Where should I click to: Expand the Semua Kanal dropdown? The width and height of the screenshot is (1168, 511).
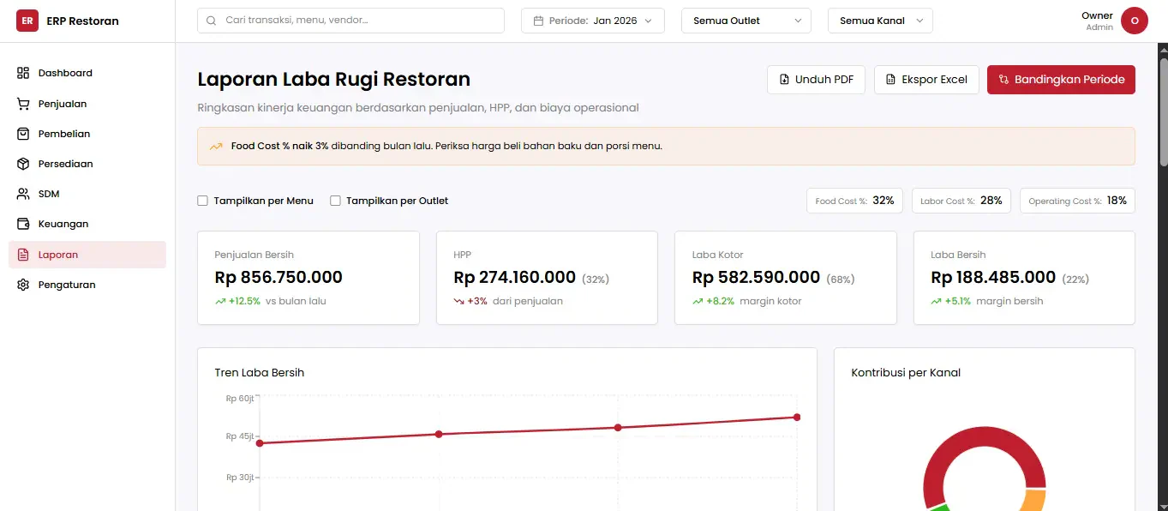(880, 21)
